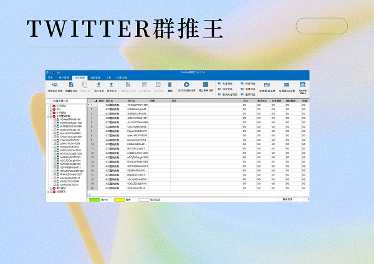Switch to the content management tab
Viewport: 374px width, 264px height.
(x=95, y=78)
